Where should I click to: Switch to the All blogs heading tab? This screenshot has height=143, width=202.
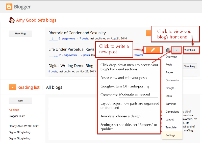54,87
